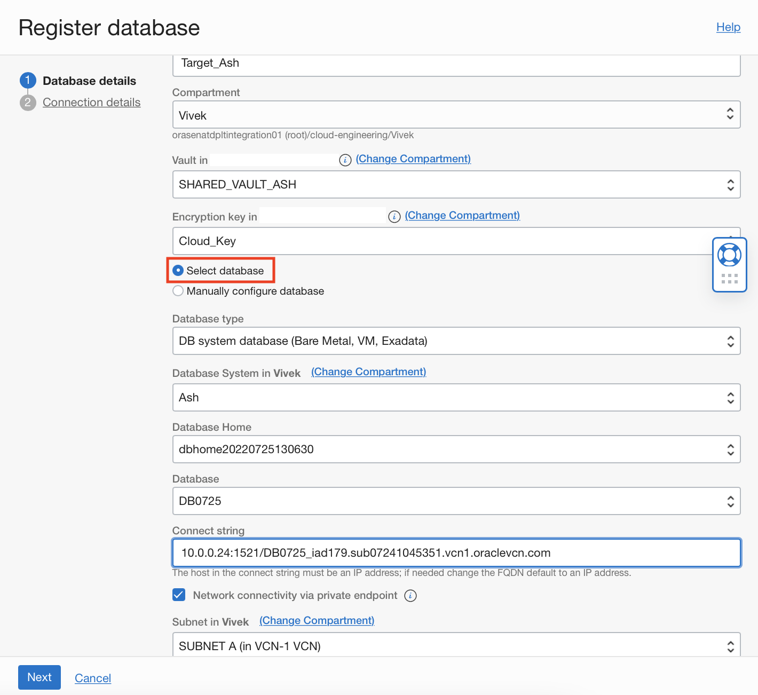
Task: Click the info icon beside Vault compartment
Action: [345, 160]
